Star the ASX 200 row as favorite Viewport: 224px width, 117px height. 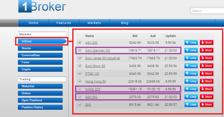click(x=80, y=42)
